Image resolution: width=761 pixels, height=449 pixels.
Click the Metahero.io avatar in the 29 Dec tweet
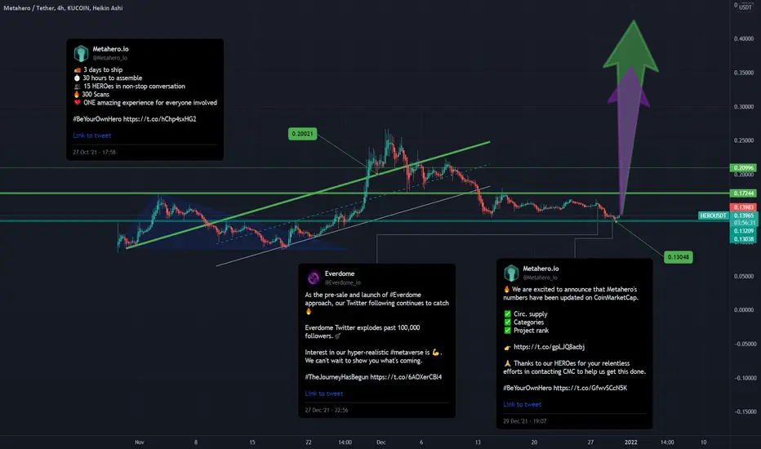click(x=511, y=273)
